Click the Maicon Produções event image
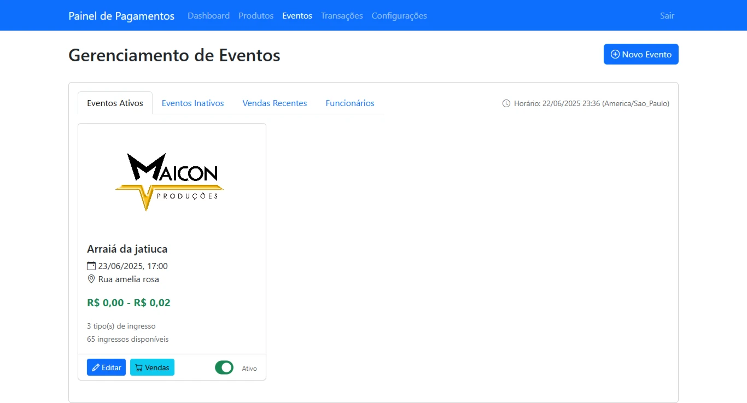Screen dimensions: 747x403 [x=172, y=182]
